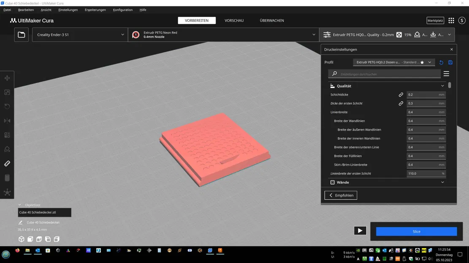Open the Ansicht menu

pos(46,10)
